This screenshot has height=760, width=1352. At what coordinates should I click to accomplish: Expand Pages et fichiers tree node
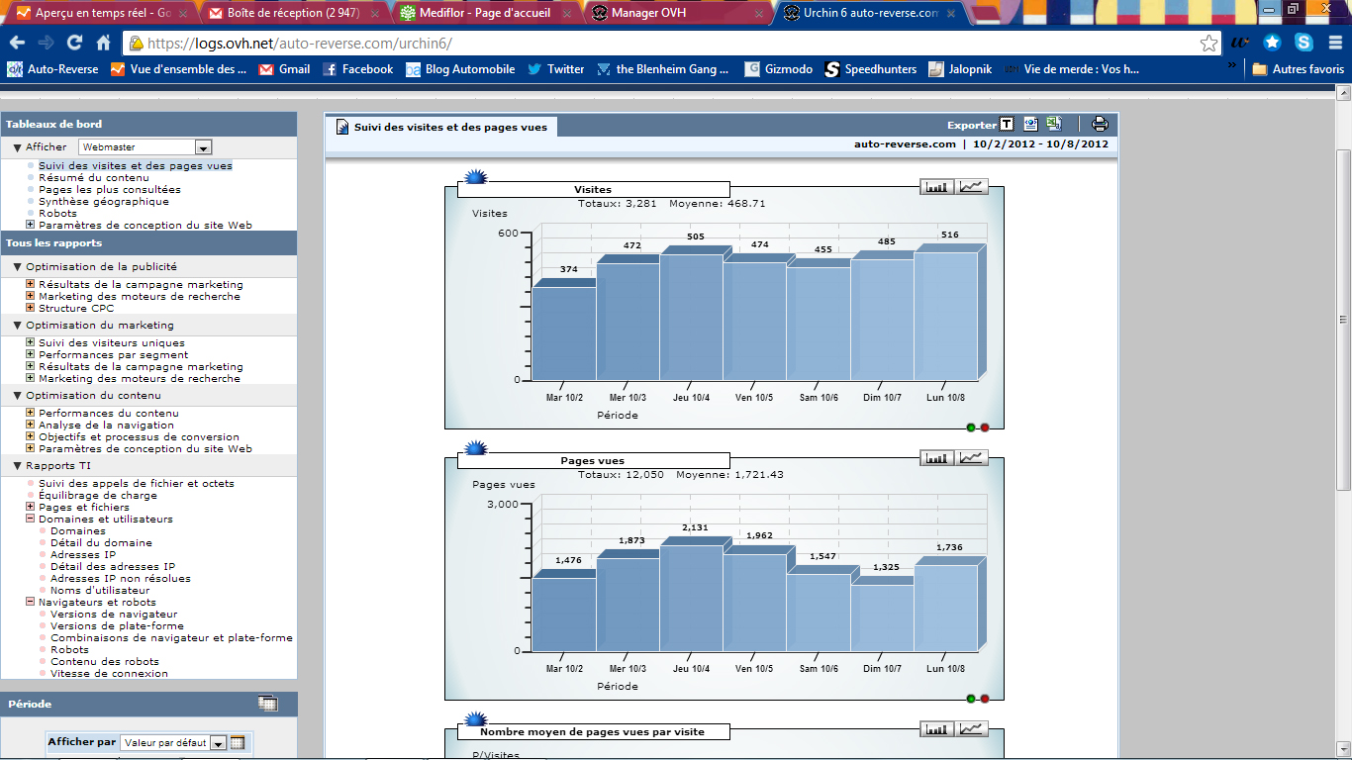coord(31,508)
